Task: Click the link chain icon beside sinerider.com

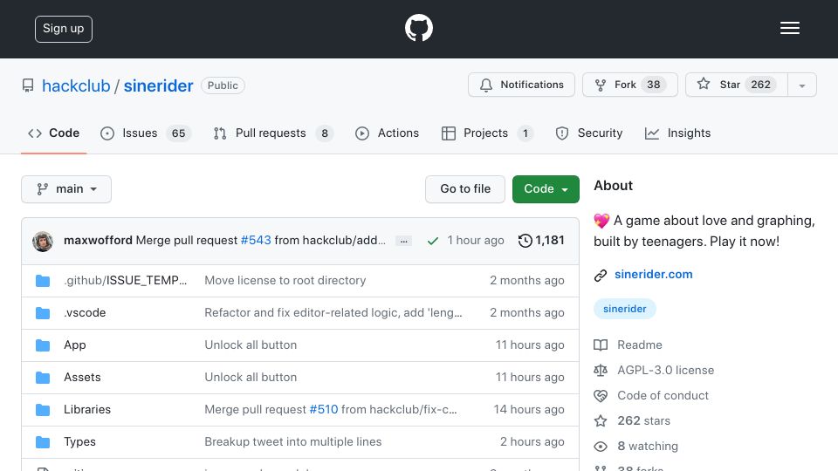Action: (601, 275)
